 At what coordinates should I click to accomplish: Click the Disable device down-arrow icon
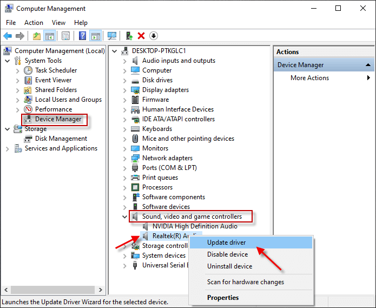(x=154, y=36)
